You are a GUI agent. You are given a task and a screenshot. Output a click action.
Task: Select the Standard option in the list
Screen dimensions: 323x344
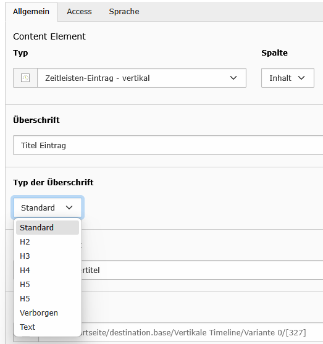tap(48, 227)
